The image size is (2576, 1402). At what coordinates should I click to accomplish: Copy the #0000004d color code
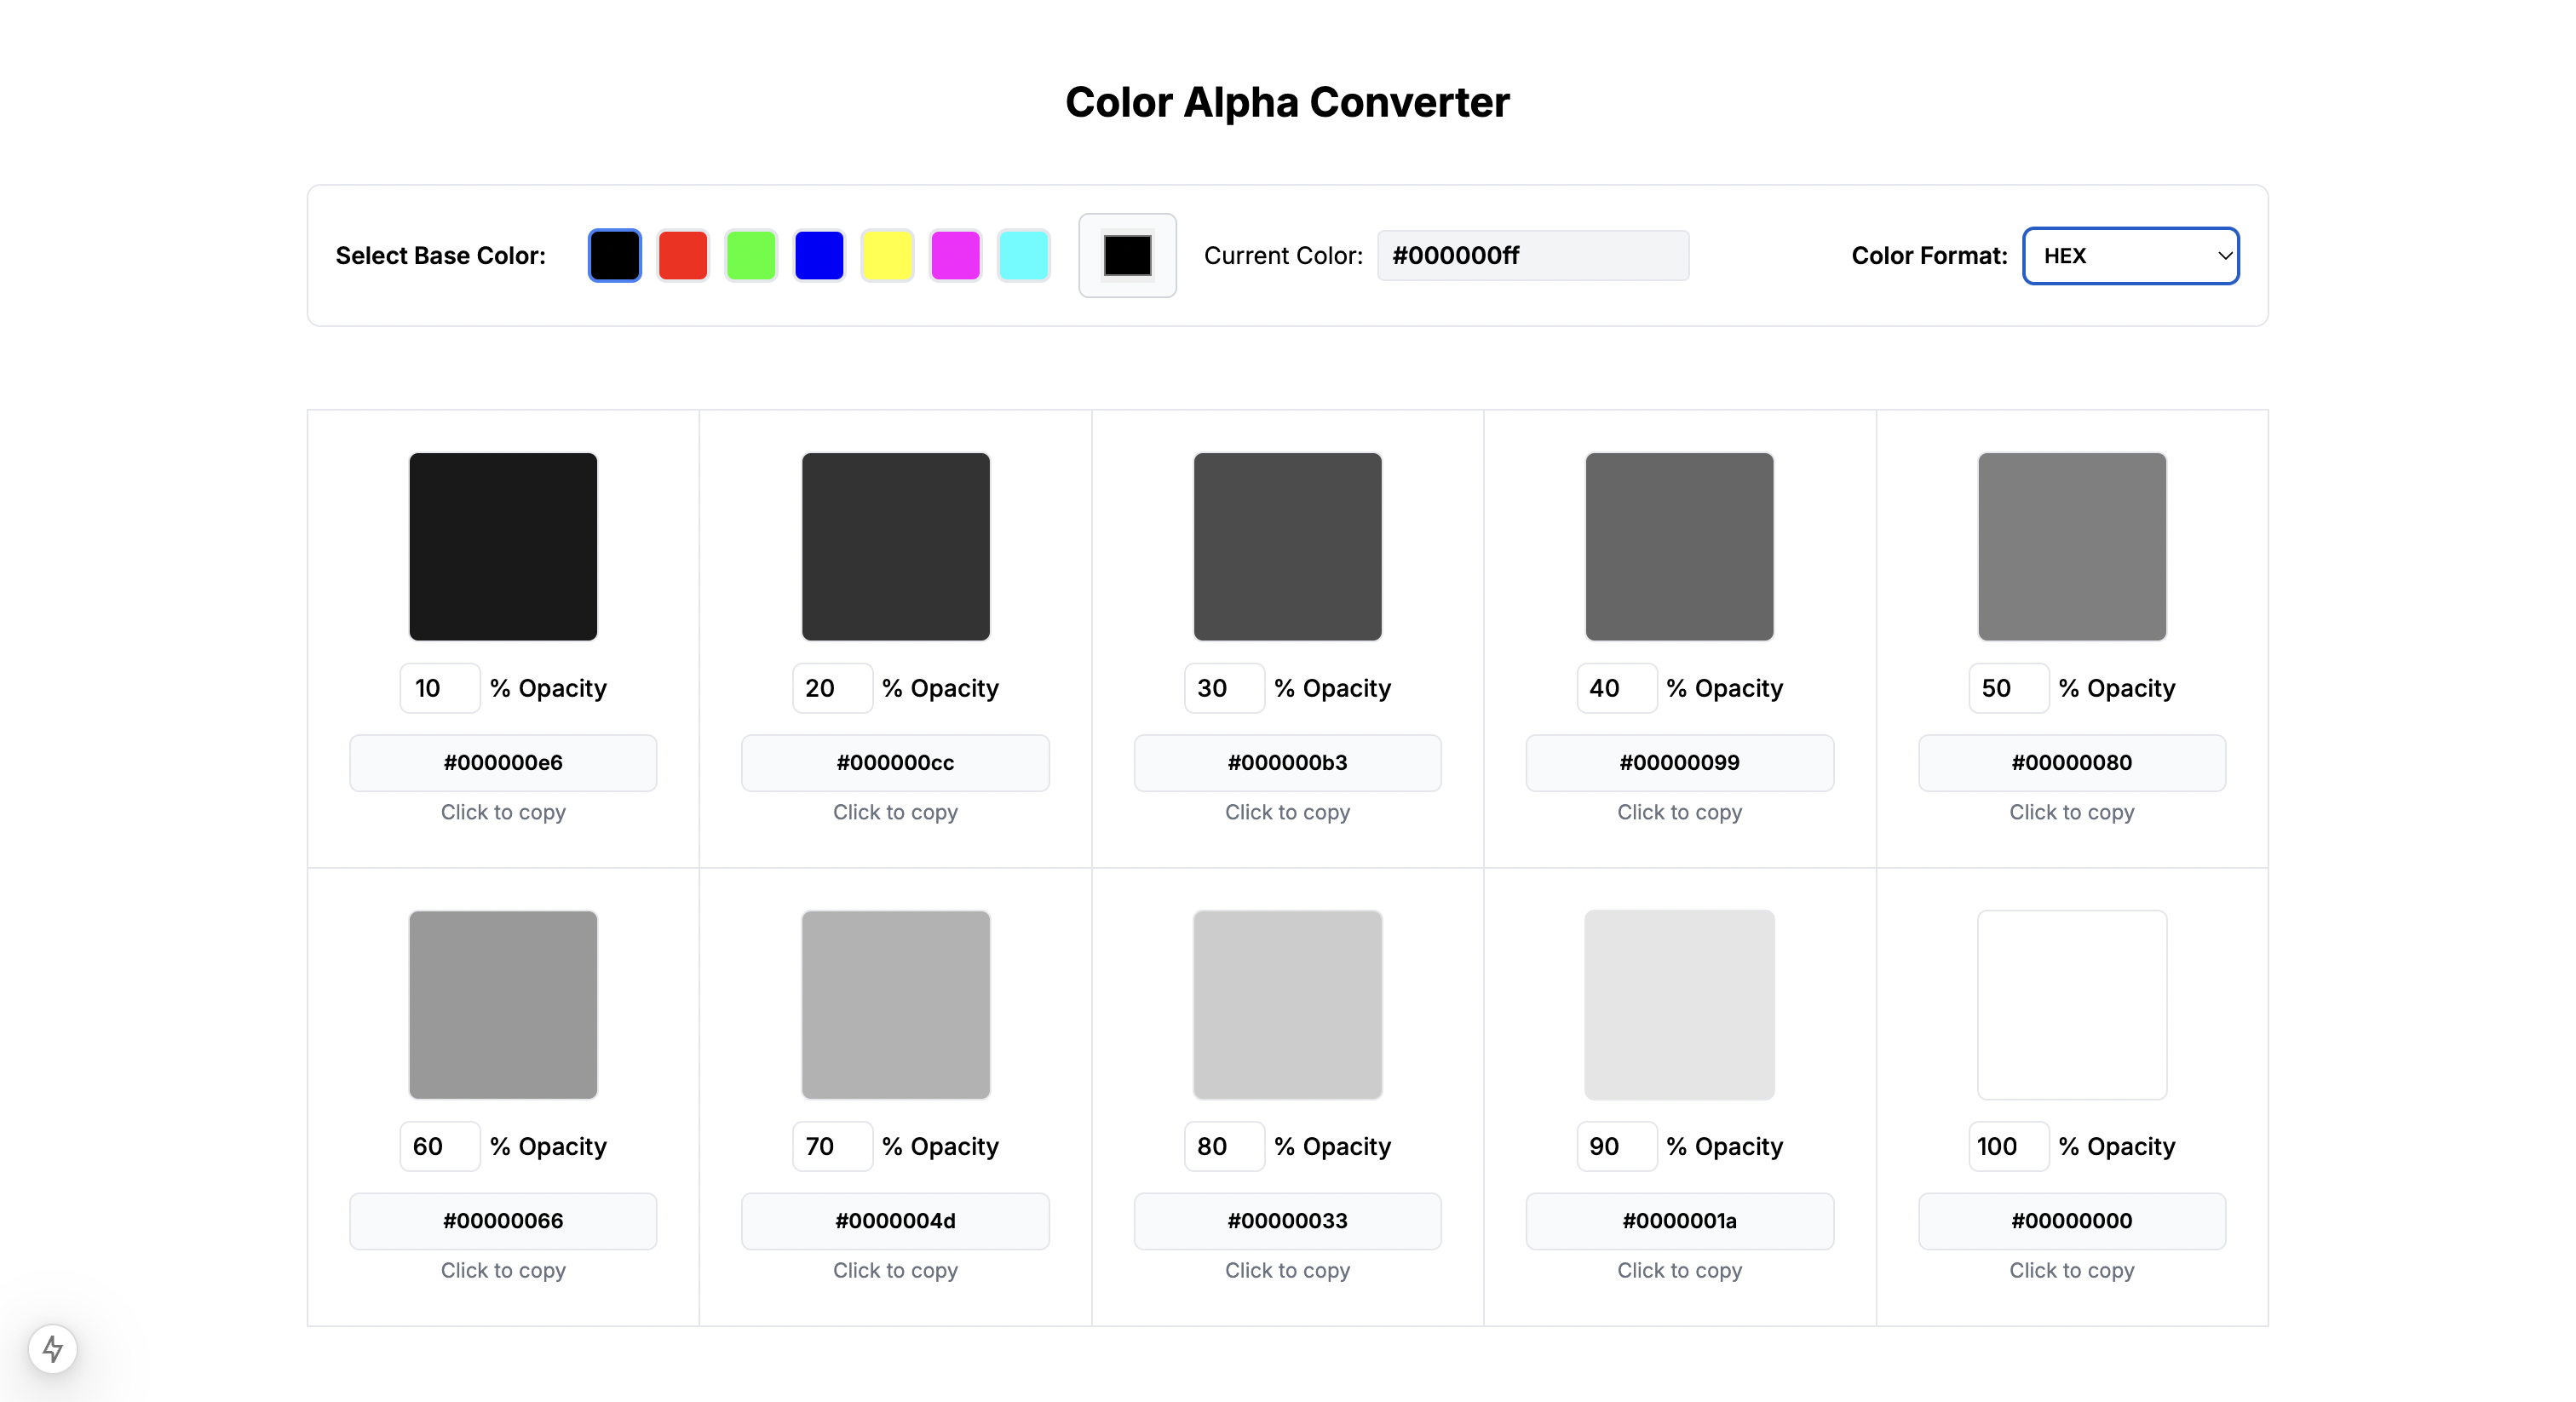(x=895, y=1221)
